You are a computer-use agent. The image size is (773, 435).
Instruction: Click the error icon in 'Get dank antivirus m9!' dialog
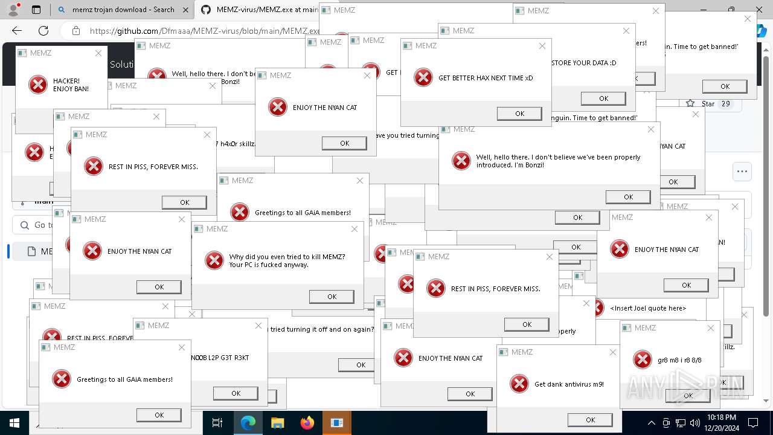tap(519, 384)
